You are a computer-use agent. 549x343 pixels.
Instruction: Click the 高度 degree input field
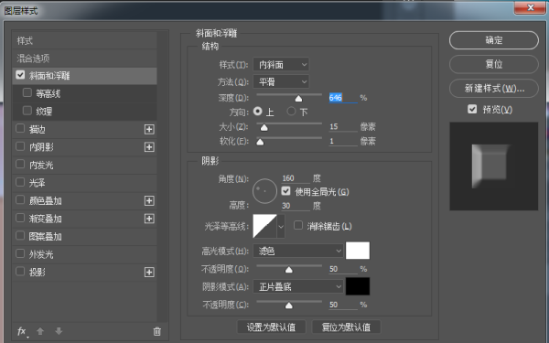[296, 206]
